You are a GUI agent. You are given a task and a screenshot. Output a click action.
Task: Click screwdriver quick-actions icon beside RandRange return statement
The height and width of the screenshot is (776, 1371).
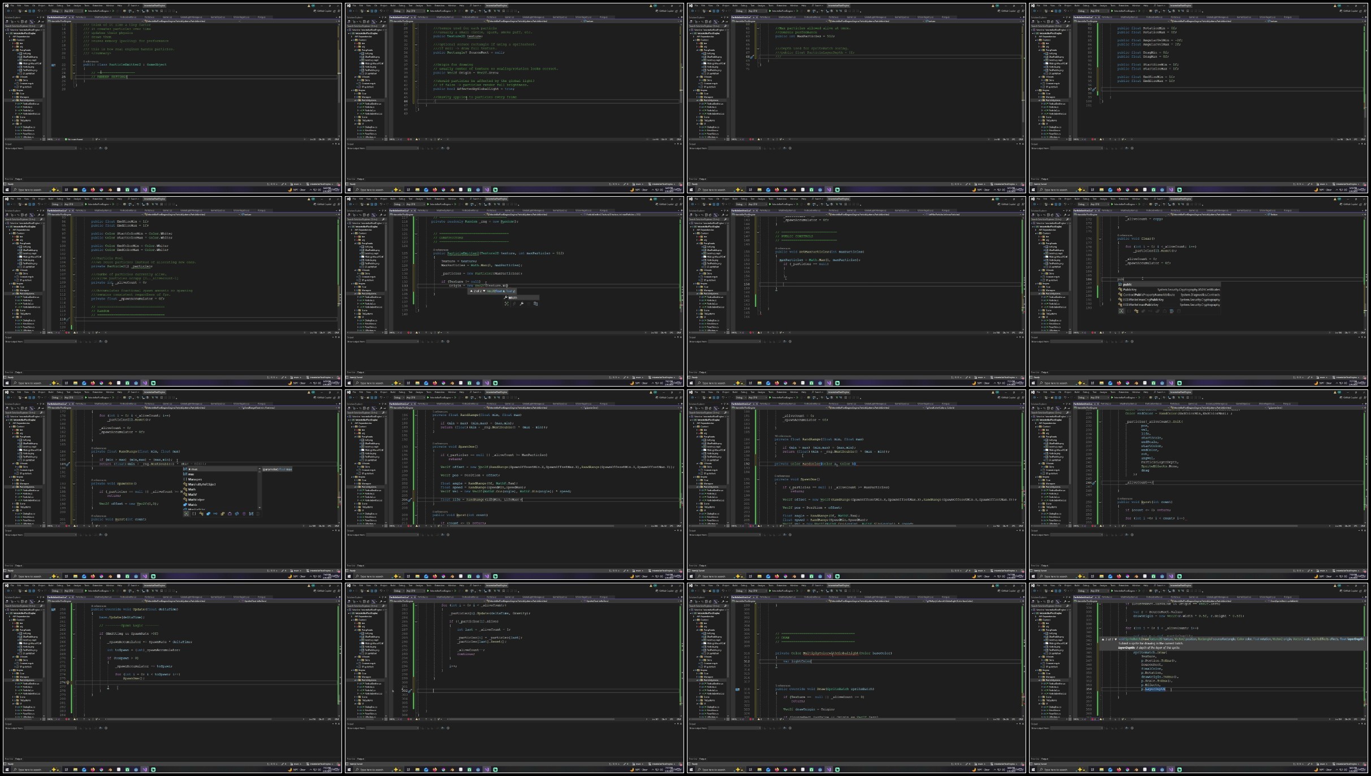pos(67,464)
